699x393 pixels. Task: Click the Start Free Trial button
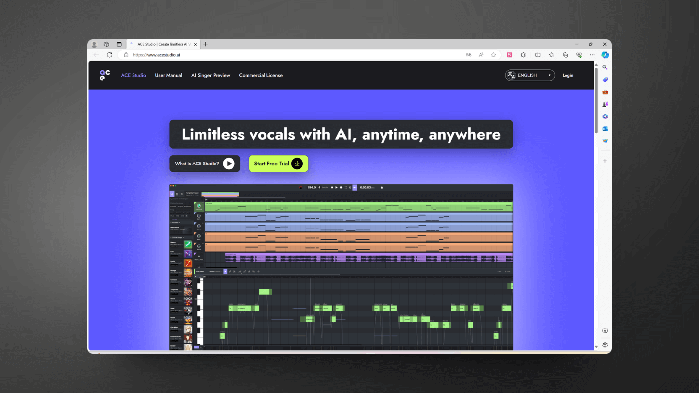click(279, 164)
